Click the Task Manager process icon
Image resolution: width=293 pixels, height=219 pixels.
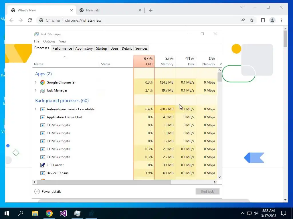tap(43, 90)
